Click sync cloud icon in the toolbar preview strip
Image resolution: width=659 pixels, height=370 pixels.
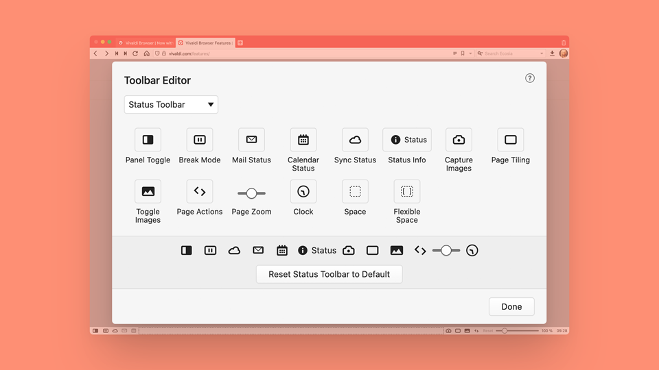(x=234, y=251)
